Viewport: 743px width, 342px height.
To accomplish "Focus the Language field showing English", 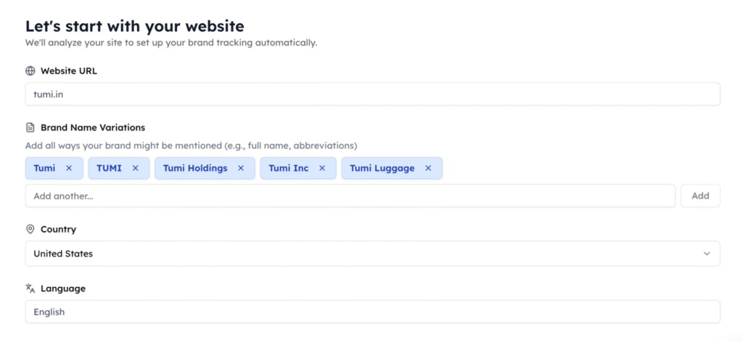I will (x=372, y=312).
